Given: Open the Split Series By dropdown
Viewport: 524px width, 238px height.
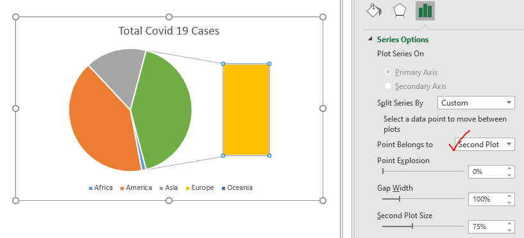Looking at the screenshot, I should 476,102.
